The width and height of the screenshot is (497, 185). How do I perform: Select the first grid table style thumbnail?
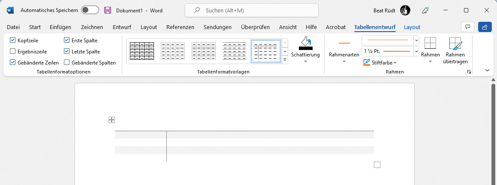(142, 51)
